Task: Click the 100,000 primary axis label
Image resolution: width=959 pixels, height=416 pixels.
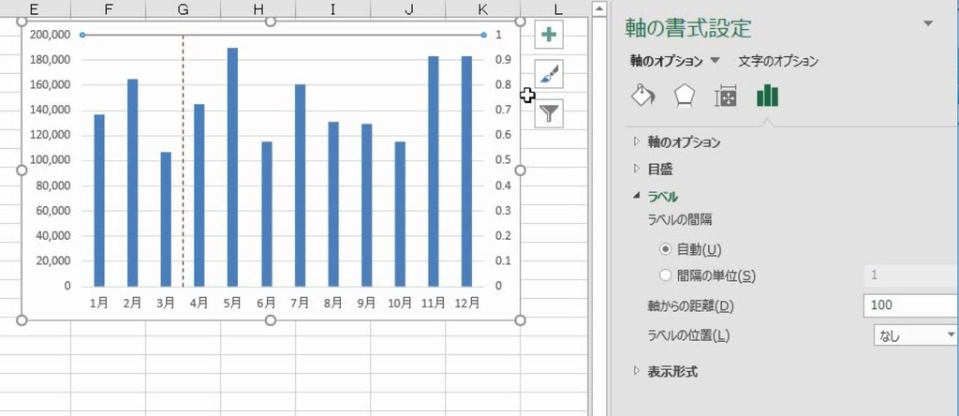Action: 51,160
